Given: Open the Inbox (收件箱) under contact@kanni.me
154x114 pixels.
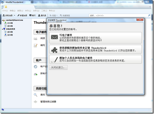Looking at the screenshot, I should click(x=10, y=23).
